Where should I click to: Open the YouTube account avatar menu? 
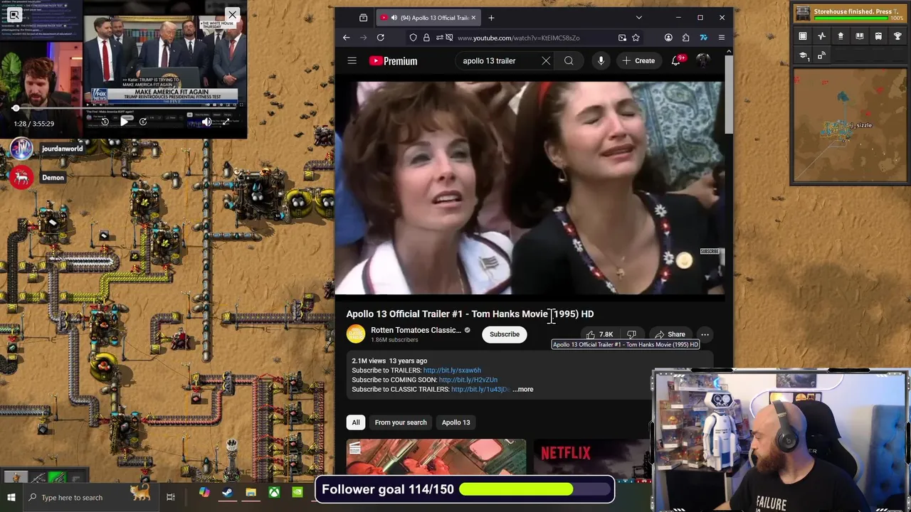click(x=702, y=61)
